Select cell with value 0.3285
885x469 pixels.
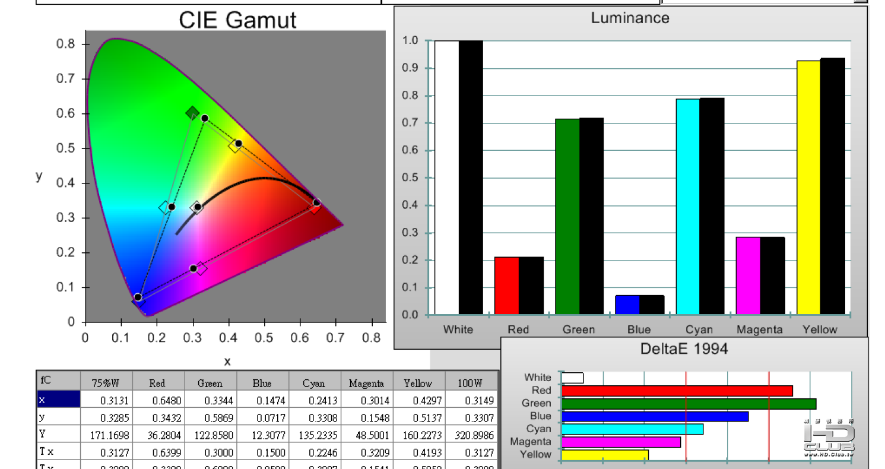tap(106, 417)
